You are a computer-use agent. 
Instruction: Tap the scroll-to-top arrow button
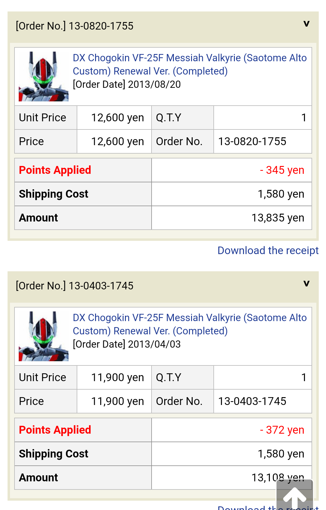pos(295,495)
